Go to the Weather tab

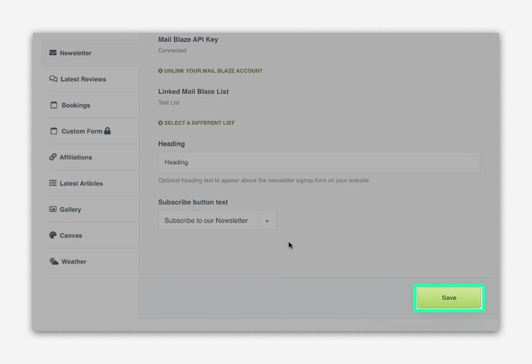pos(74,262)
